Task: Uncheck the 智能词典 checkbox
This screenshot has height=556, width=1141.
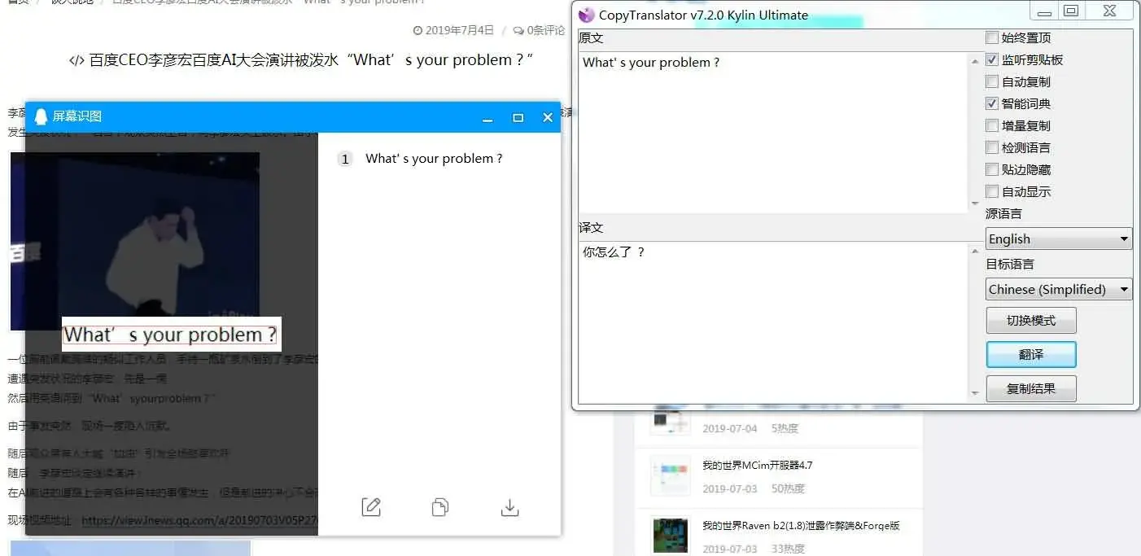Action: (991, 103)
